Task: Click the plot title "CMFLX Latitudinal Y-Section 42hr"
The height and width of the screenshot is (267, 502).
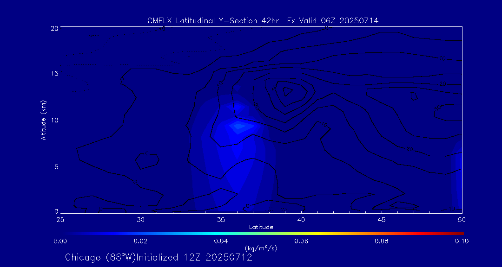Action: (214, 21)
